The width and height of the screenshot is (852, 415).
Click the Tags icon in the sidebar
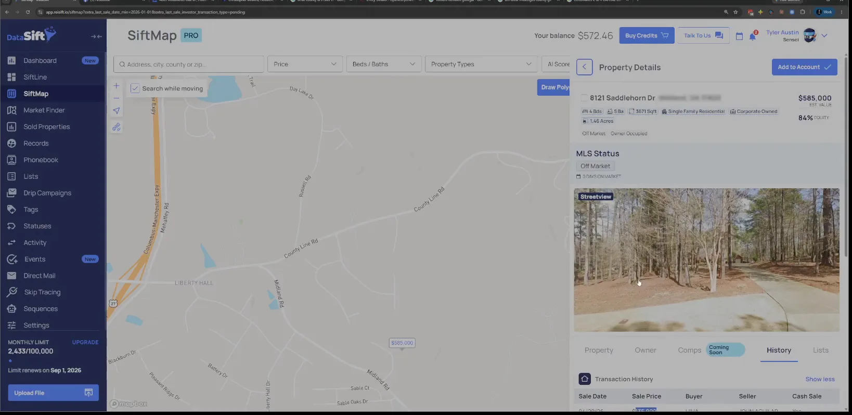pyautogui.click(x=11, y=210)
